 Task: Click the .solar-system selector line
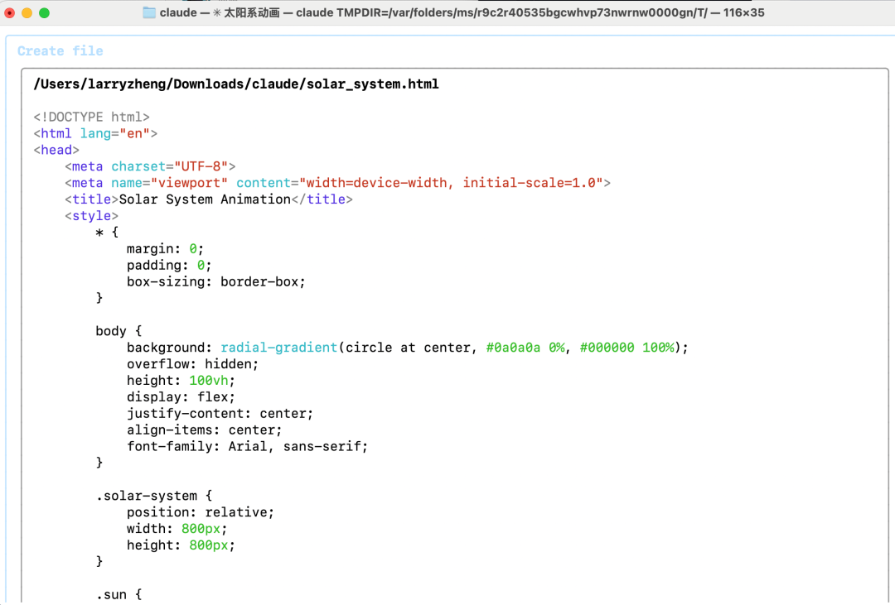[154, 496]
